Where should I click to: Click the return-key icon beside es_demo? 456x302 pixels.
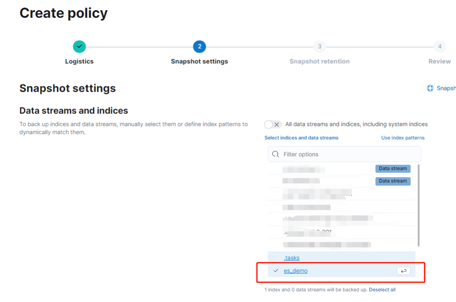coord(403,271)
